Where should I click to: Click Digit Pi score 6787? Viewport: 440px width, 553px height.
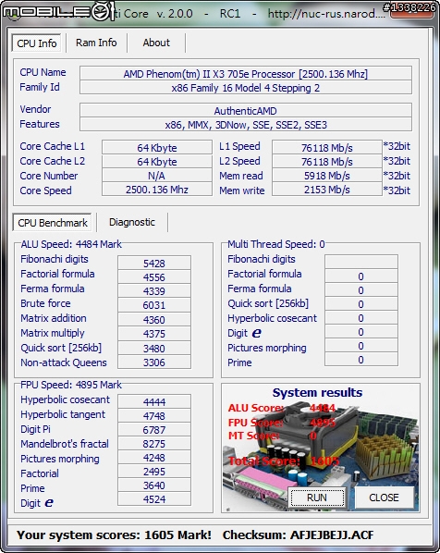pyautogui.click(x=154, y=430)
